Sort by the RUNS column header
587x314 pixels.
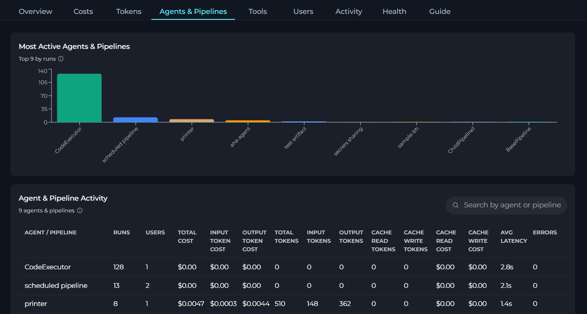click(x=121, y=233)
